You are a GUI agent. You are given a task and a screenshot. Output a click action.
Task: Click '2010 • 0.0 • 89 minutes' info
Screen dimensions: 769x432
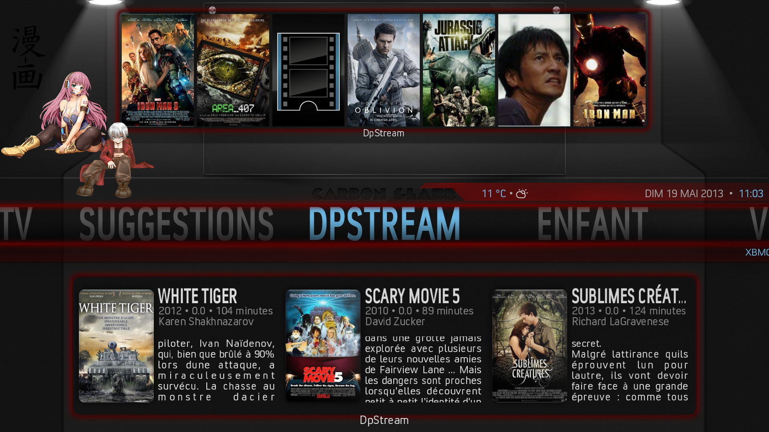(419, 311)
